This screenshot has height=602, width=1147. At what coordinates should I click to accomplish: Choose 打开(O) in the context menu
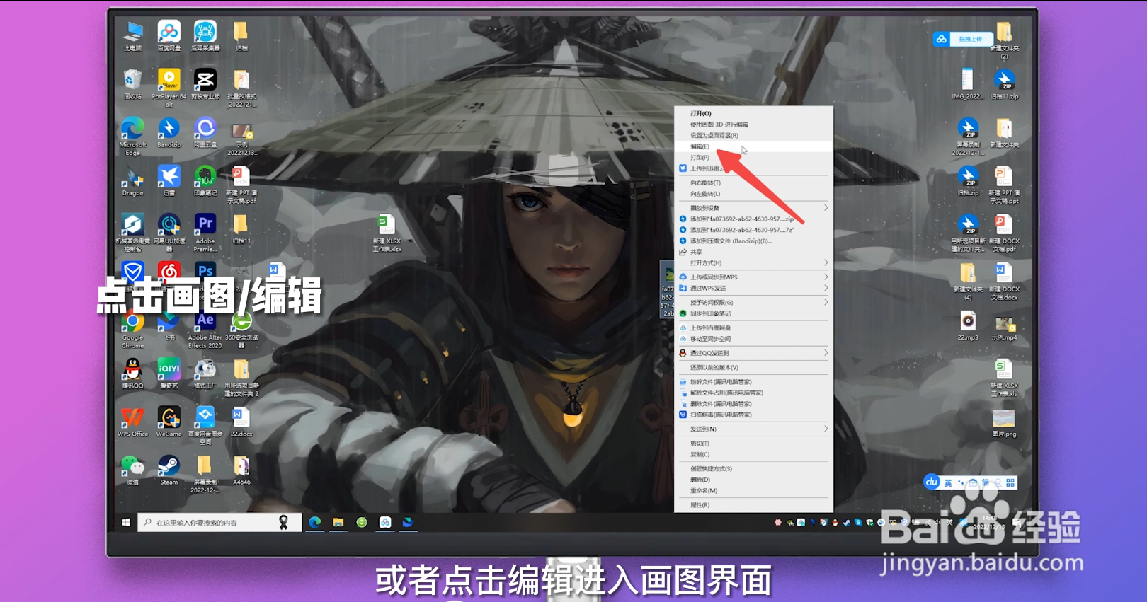753,113
